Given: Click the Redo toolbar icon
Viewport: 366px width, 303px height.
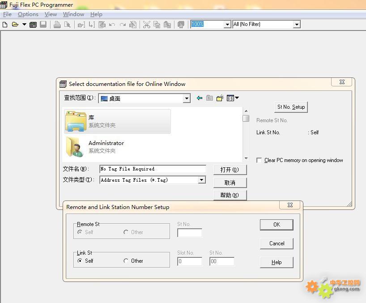Looking at the screenshot, I should [x=123, y=25].
